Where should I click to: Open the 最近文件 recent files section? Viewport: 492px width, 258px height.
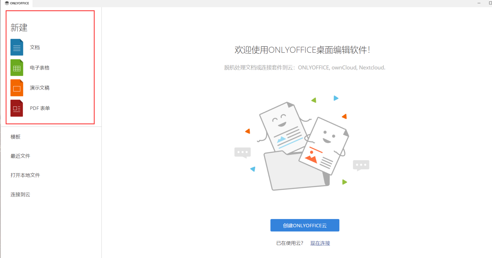point(20,156)
